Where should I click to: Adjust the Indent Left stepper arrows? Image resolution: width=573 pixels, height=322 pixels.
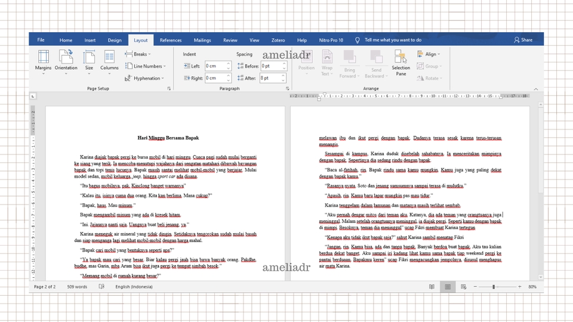229,66
